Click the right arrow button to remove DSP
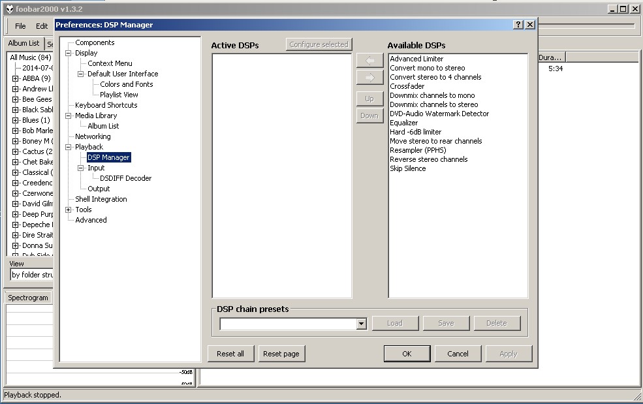 tap(370, 78)
